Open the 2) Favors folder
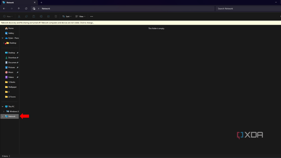Screen dimensions: 281x158 click(11, 97)
